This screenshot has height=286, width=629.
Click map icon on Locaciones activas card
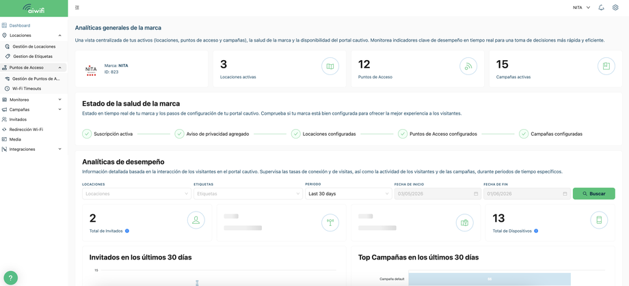(330, 66)
